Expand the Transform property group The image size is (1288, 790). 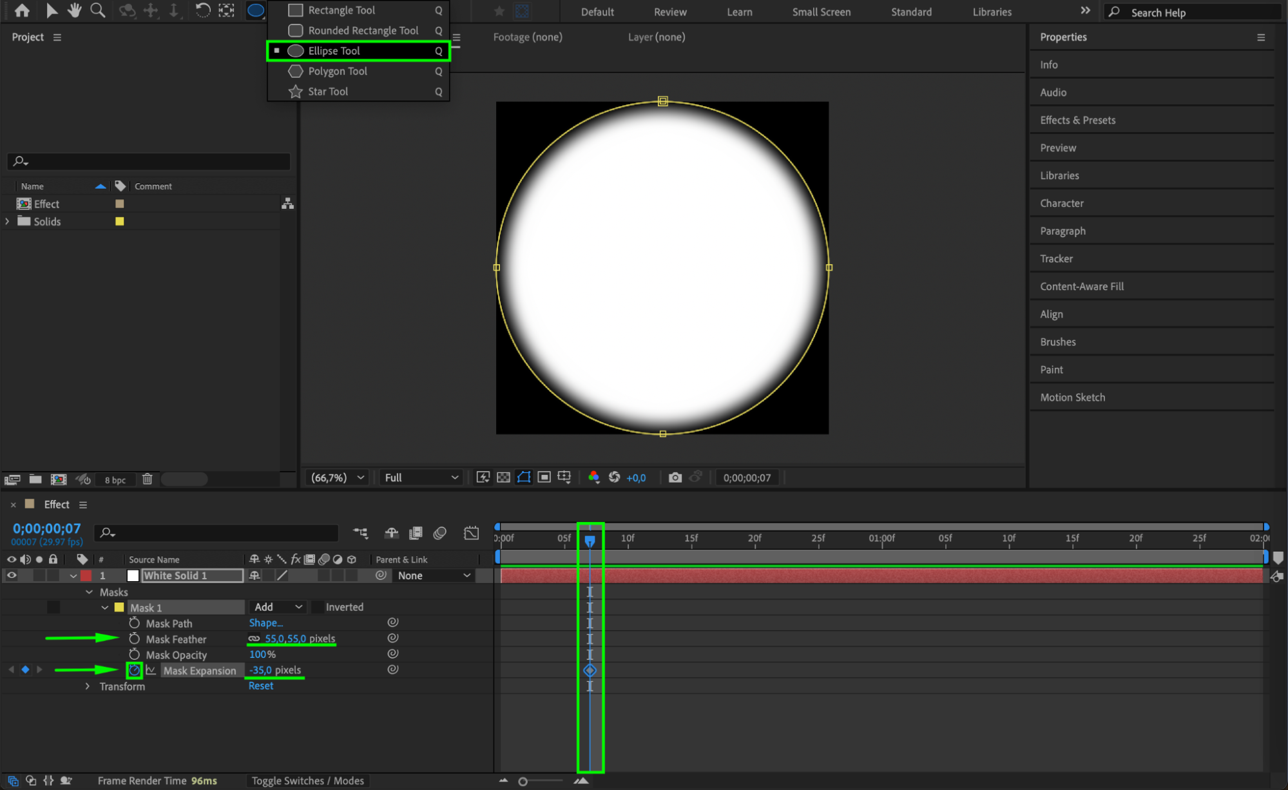(88, 686)
